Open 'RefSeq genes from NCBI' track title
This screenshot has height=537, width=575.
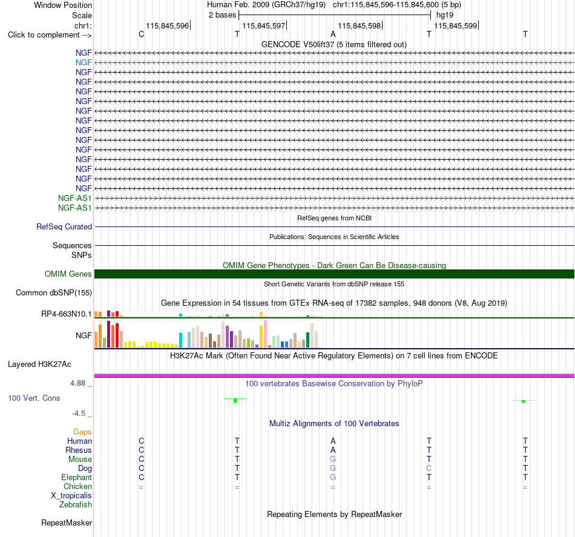coord(334,218)
